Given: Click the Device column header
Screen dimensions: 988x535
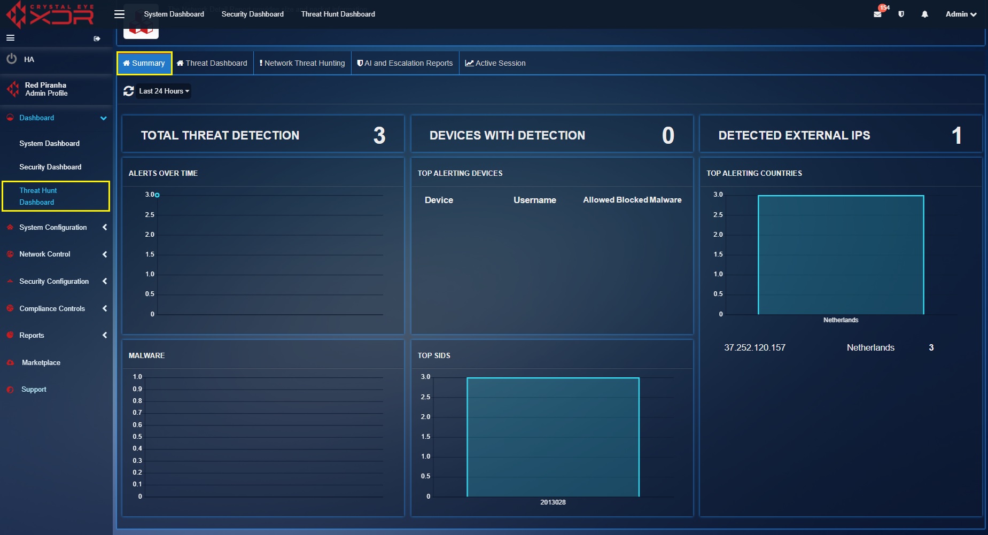Looking at the screenshot, I should point(439,200).
